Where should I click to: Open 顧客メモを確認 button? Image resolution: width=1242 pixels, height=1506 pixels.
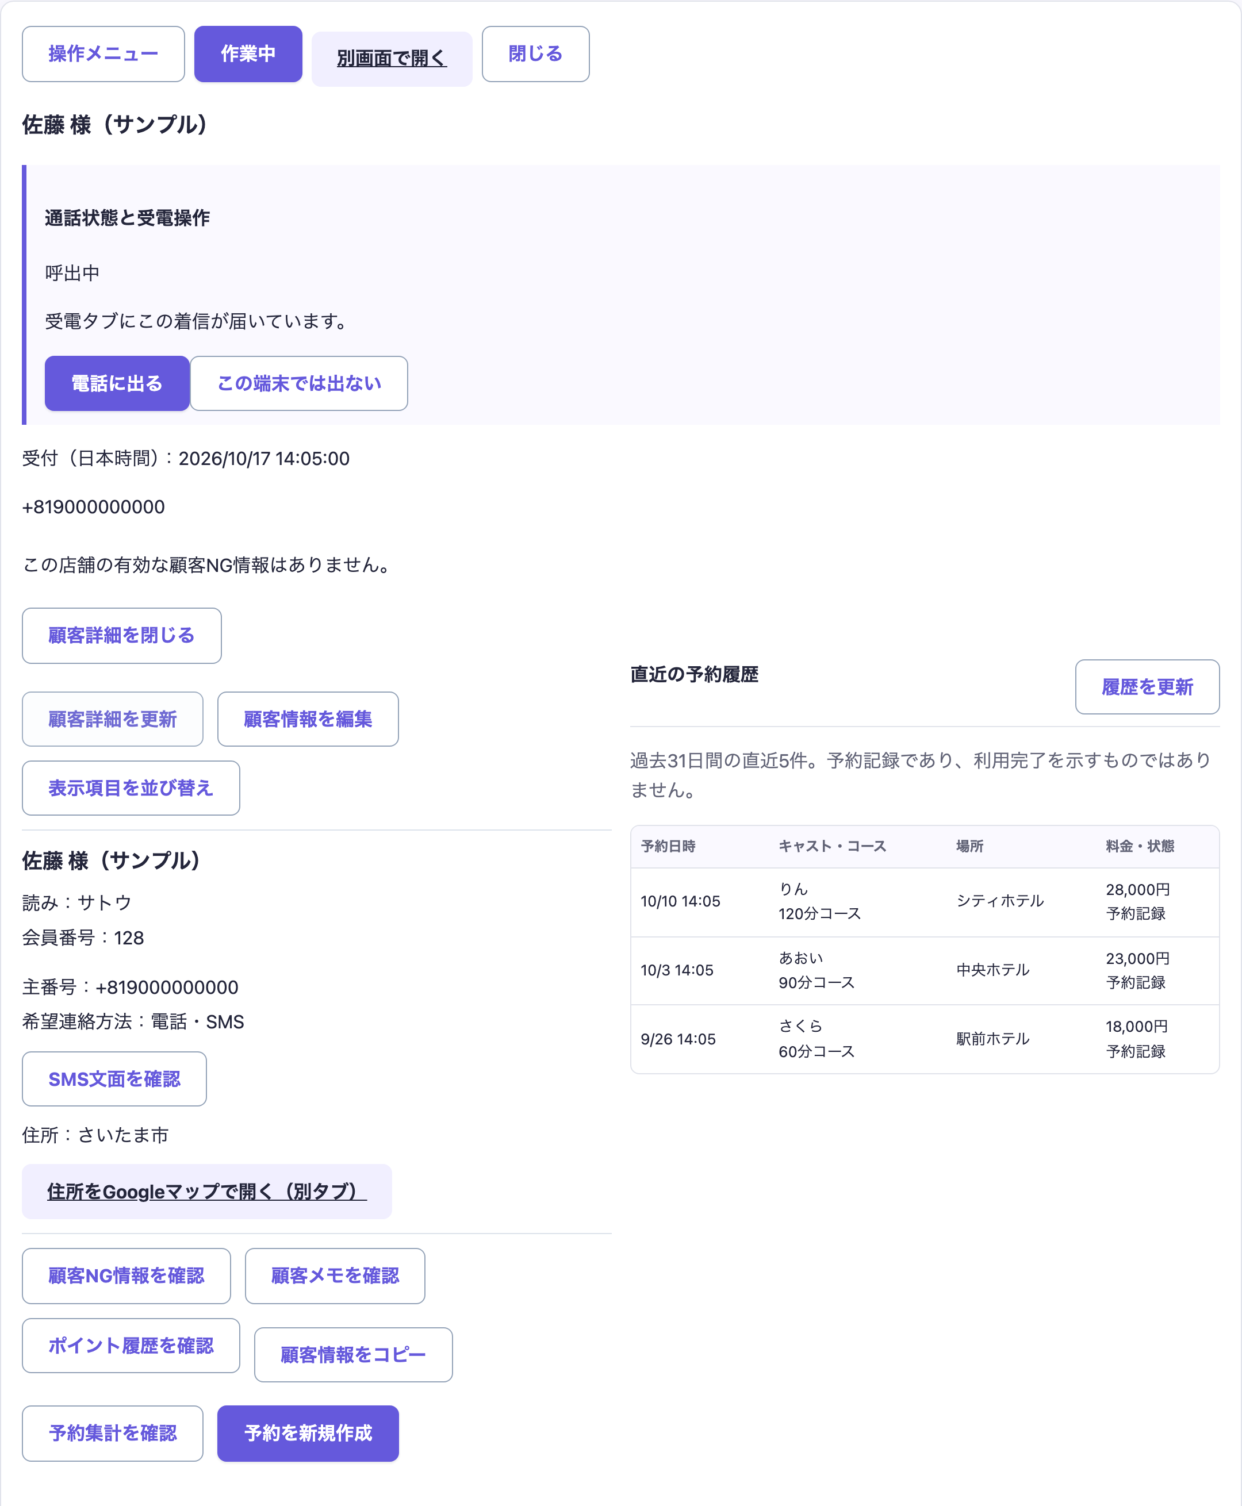pos(335,1277)
